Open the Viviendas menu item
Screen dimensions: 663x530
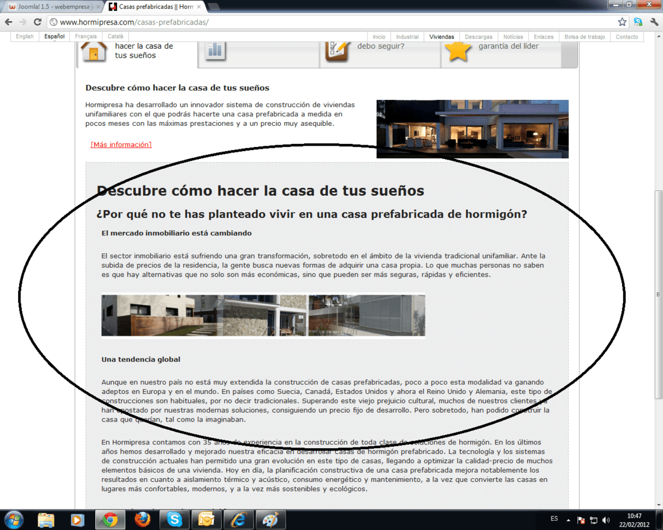[x=441, y=37]
